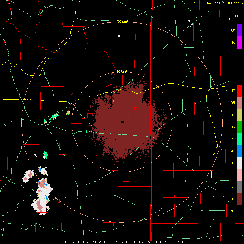This screenshot has height=244, width=244.
Task: Select the GC gray legend swatch
Action: tap(239, 187)
